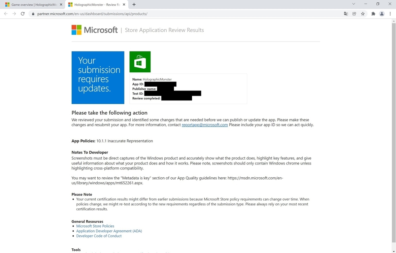Reload the current page
The height and width of the screenshot is (253, 396).
coord(22,14)
